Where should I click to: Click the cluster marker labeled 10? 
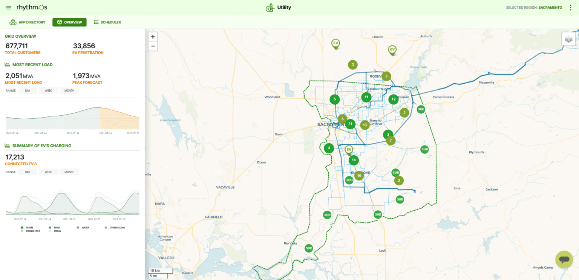[359, 176]
